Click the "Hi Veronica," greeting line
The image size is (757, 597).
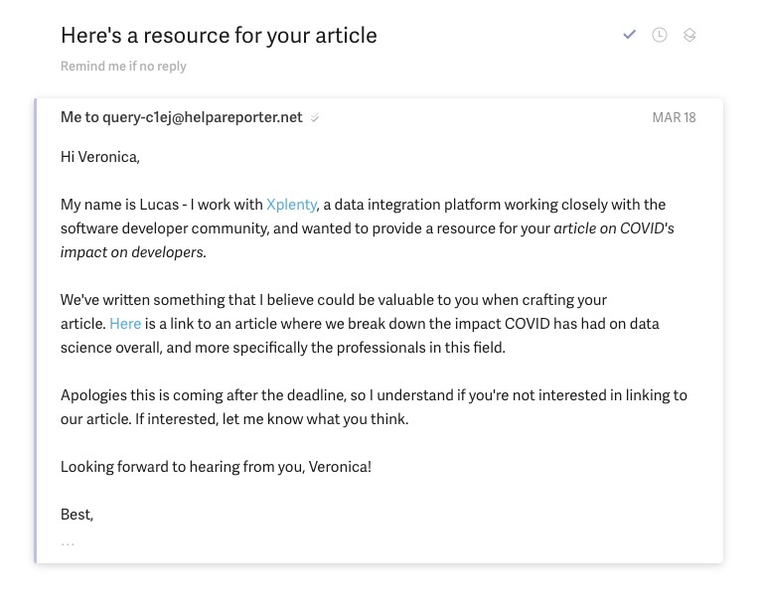click(x=100, y=157)
